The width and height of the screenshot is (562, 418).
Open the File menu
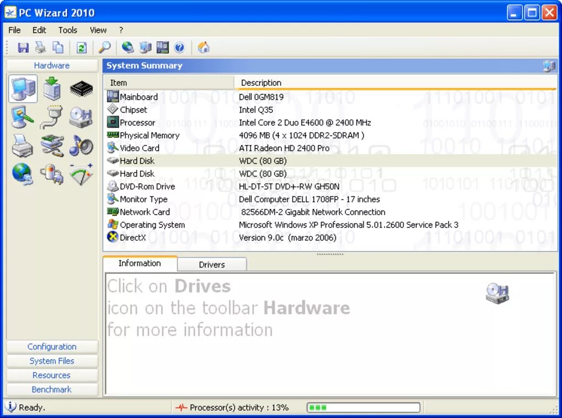14,30
